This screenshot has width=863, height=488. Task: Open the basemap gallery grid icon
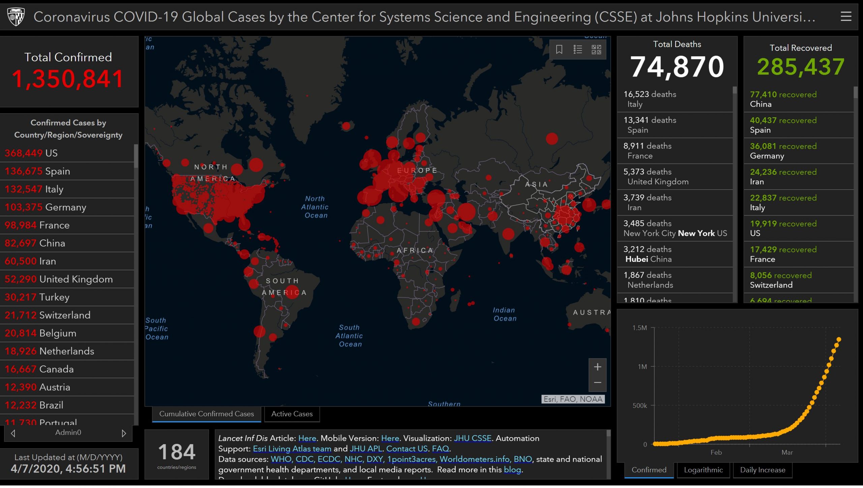click(596, 50)
